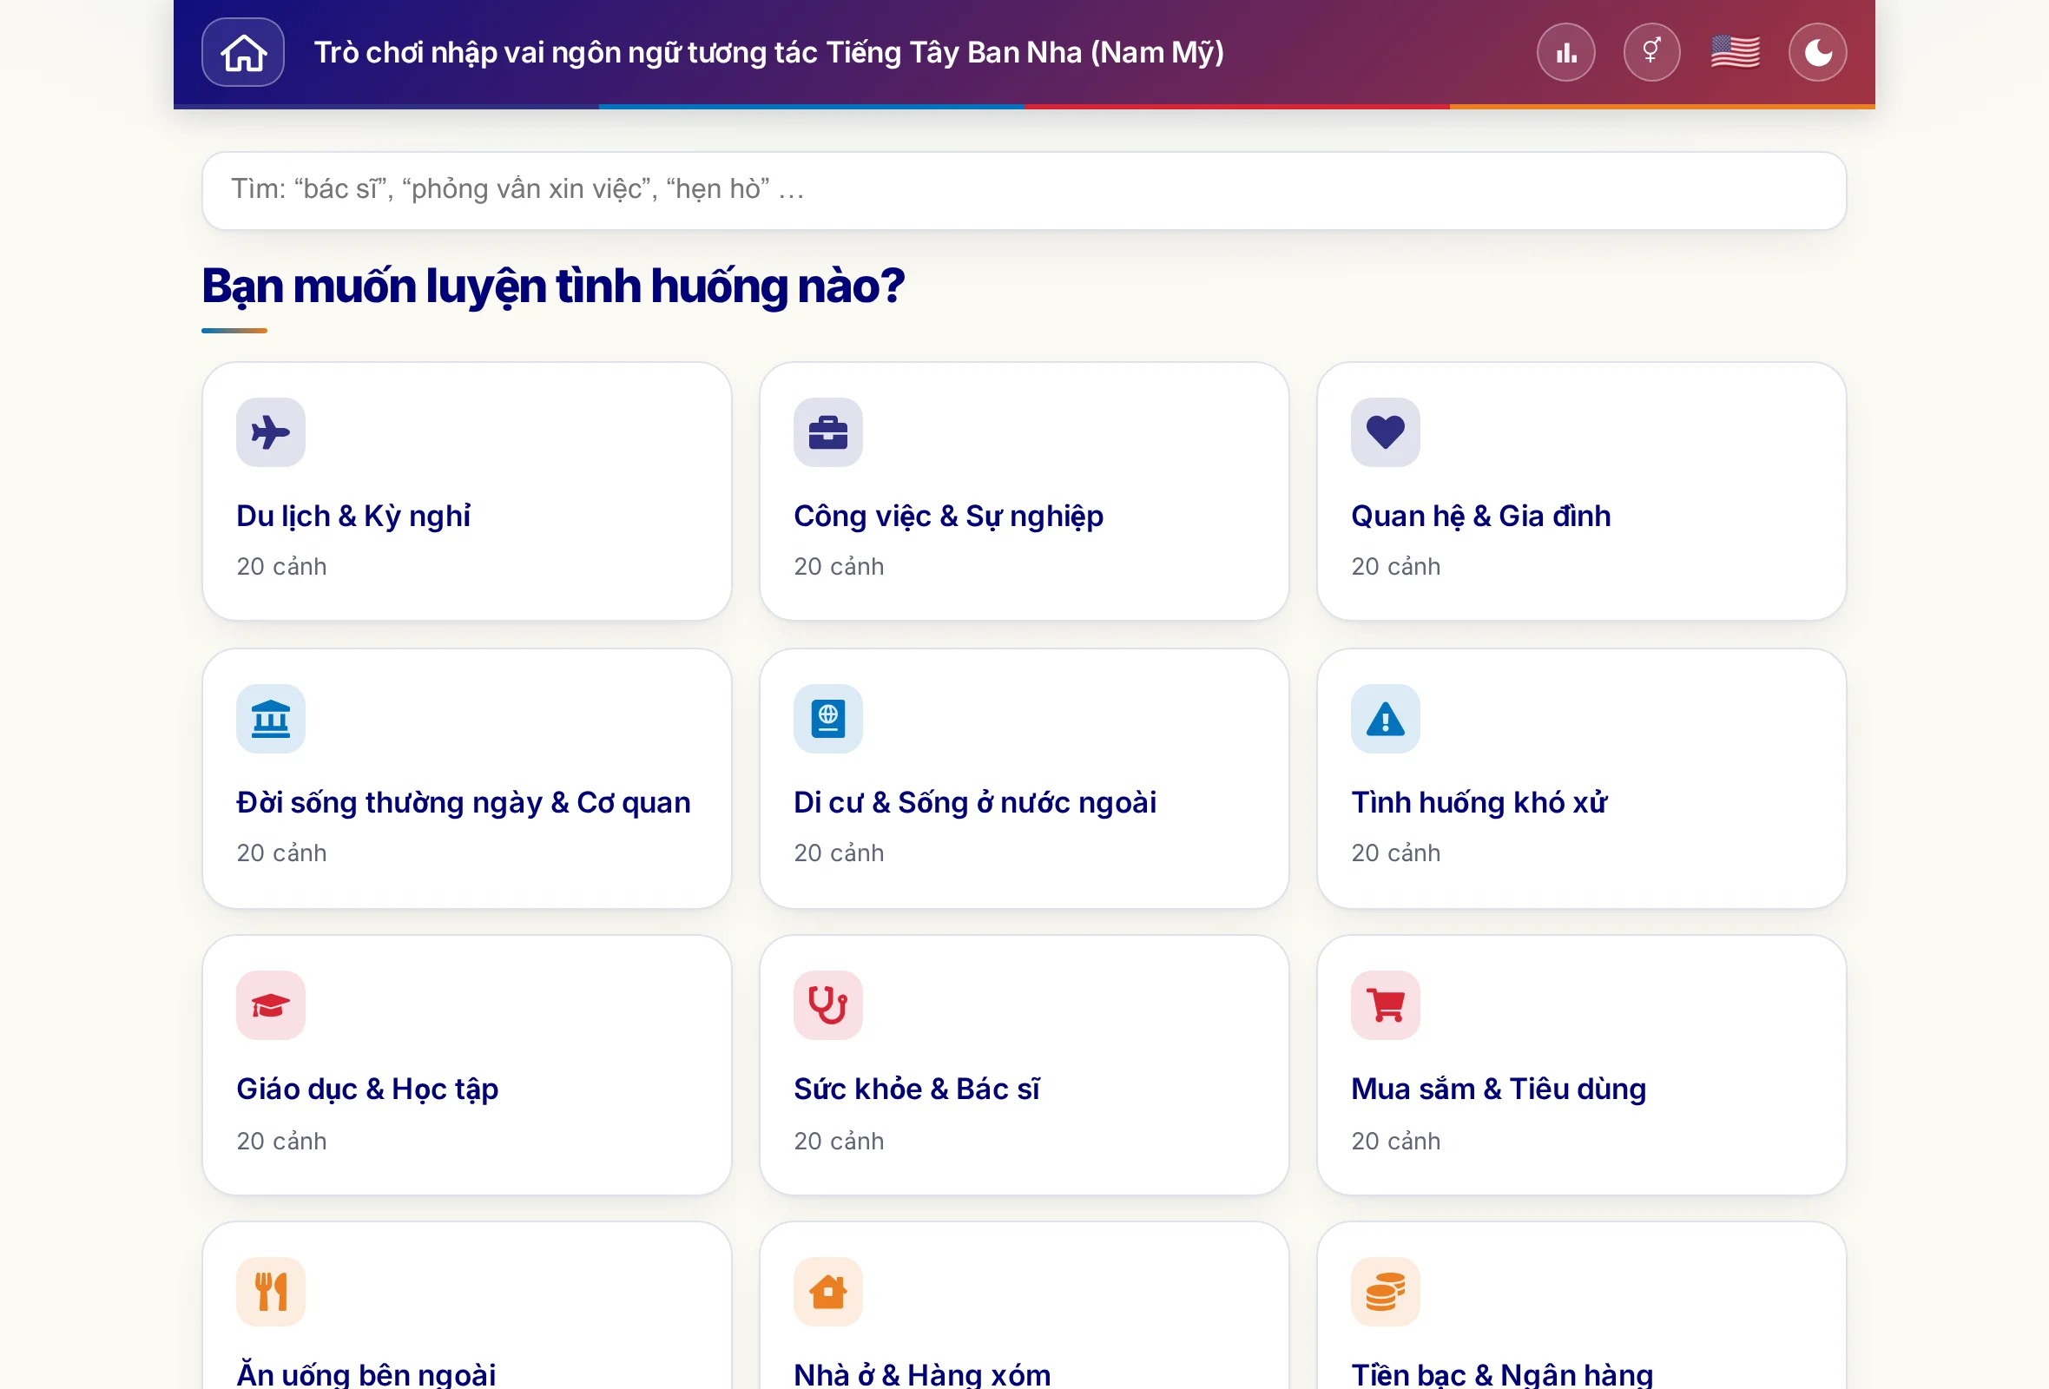
Task: Click the stethoscope icon
Action: (828, 1004)
